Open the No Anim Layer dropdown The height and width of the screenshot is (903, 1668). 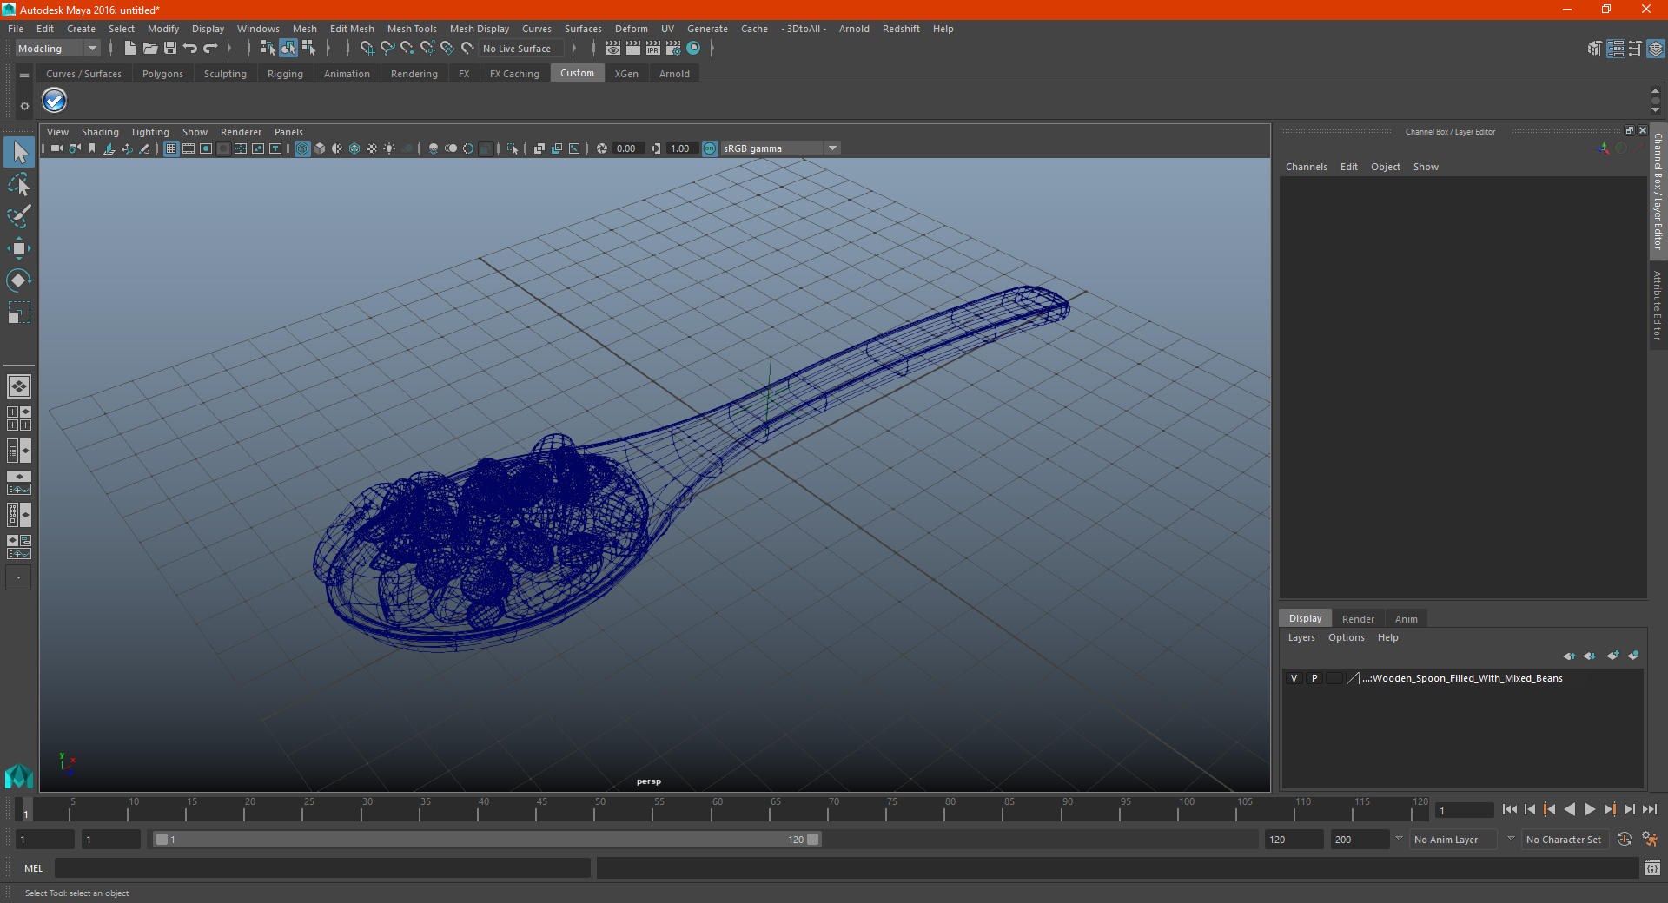1453,840
